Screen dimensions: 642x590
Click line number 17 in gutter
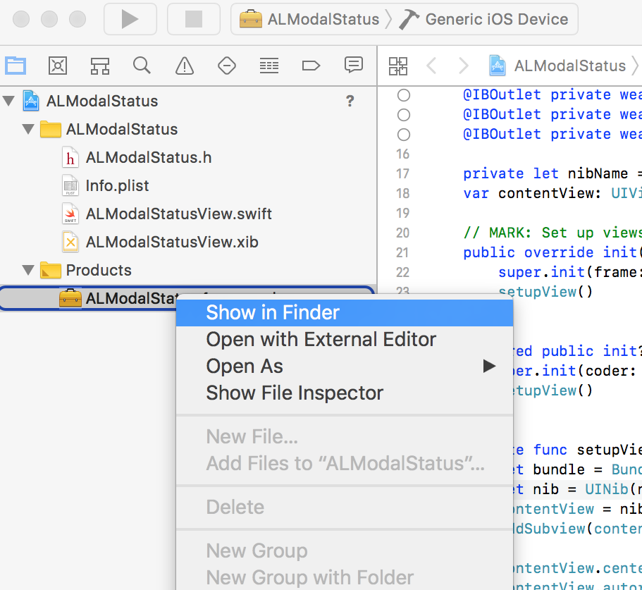click(x=403, y=173)
